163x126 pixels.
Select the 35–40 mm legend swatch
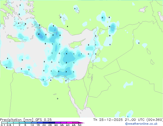pyautogui.click(x=64, y=123)
